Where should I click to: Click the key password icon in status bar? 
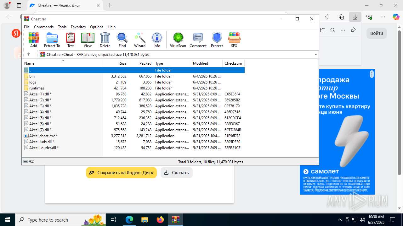(31, 162)
